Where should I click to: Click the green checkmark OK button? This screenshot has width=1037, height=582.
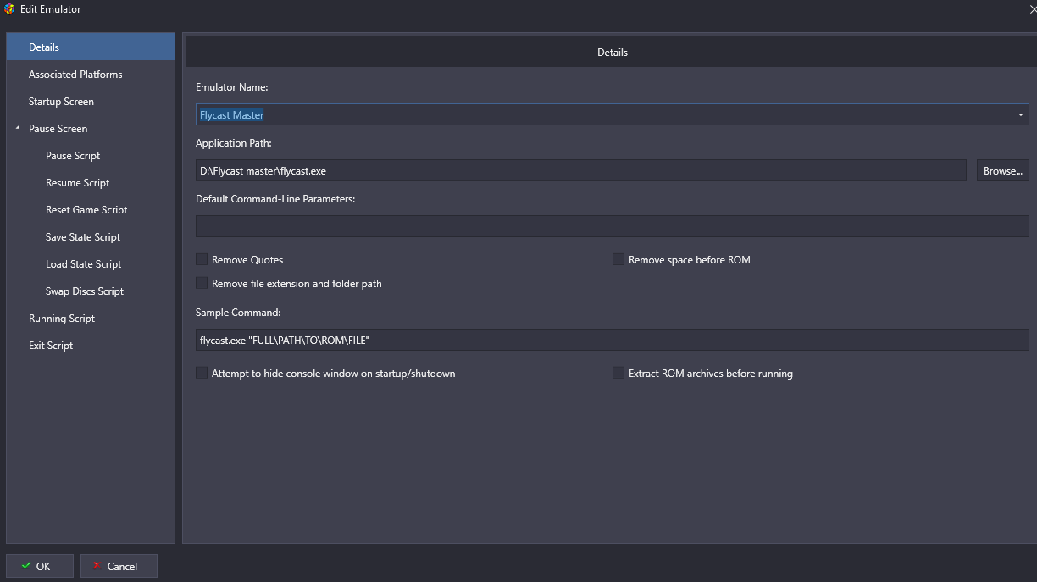(40, 566)
